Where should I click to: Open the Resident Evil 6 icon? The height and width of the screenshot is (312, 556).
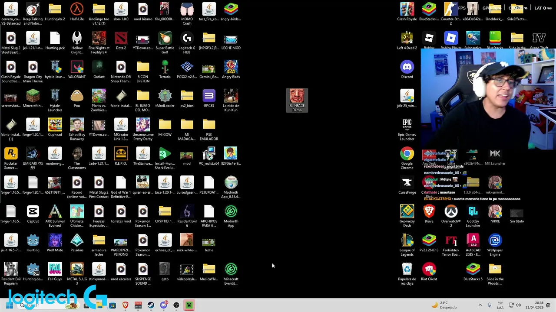[187, 217]
